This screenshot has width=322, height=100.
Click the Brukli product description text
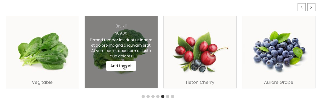pos(121,48)
